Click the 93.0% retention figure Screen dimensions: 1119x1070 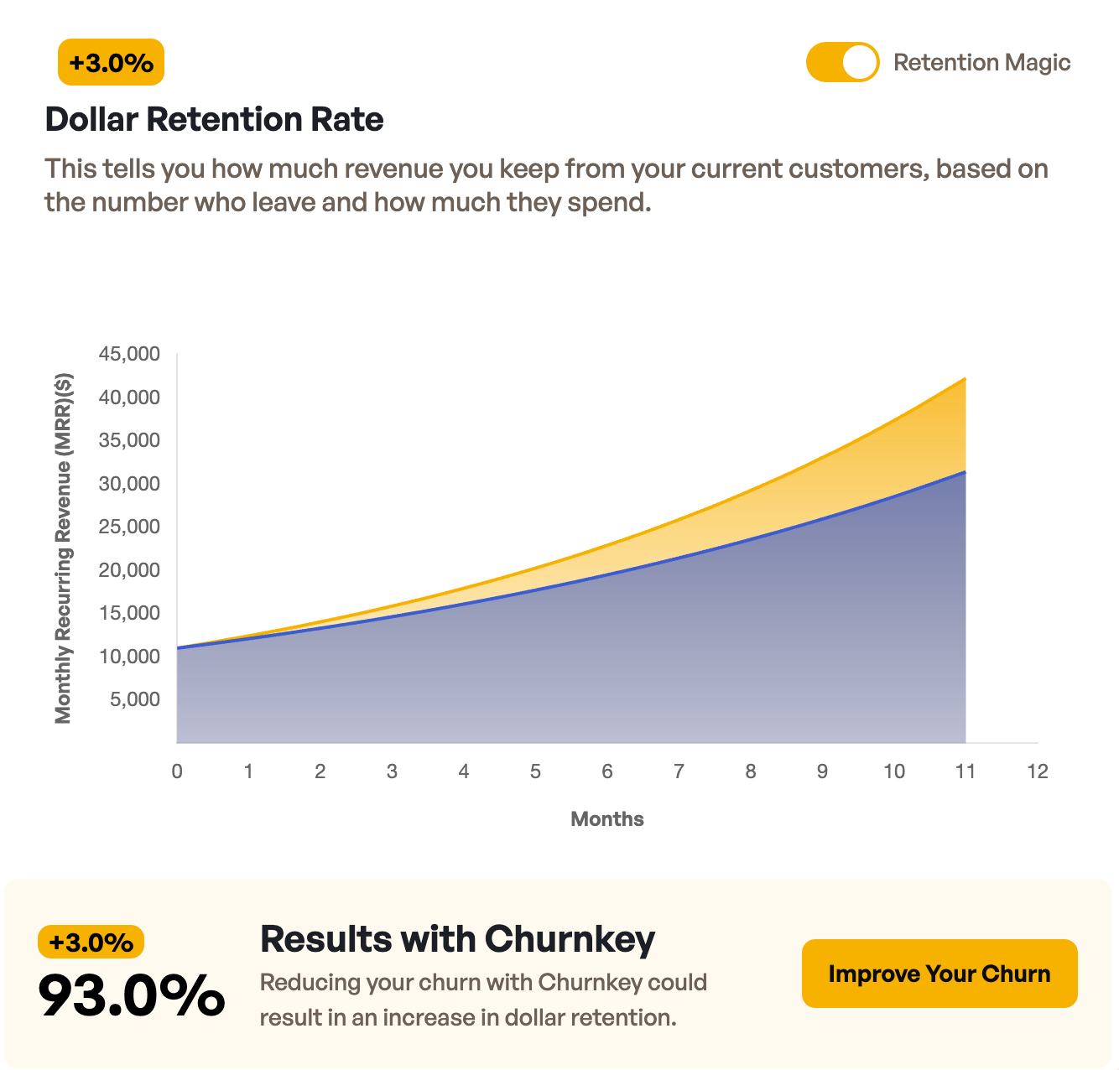[x=132, y=995]
